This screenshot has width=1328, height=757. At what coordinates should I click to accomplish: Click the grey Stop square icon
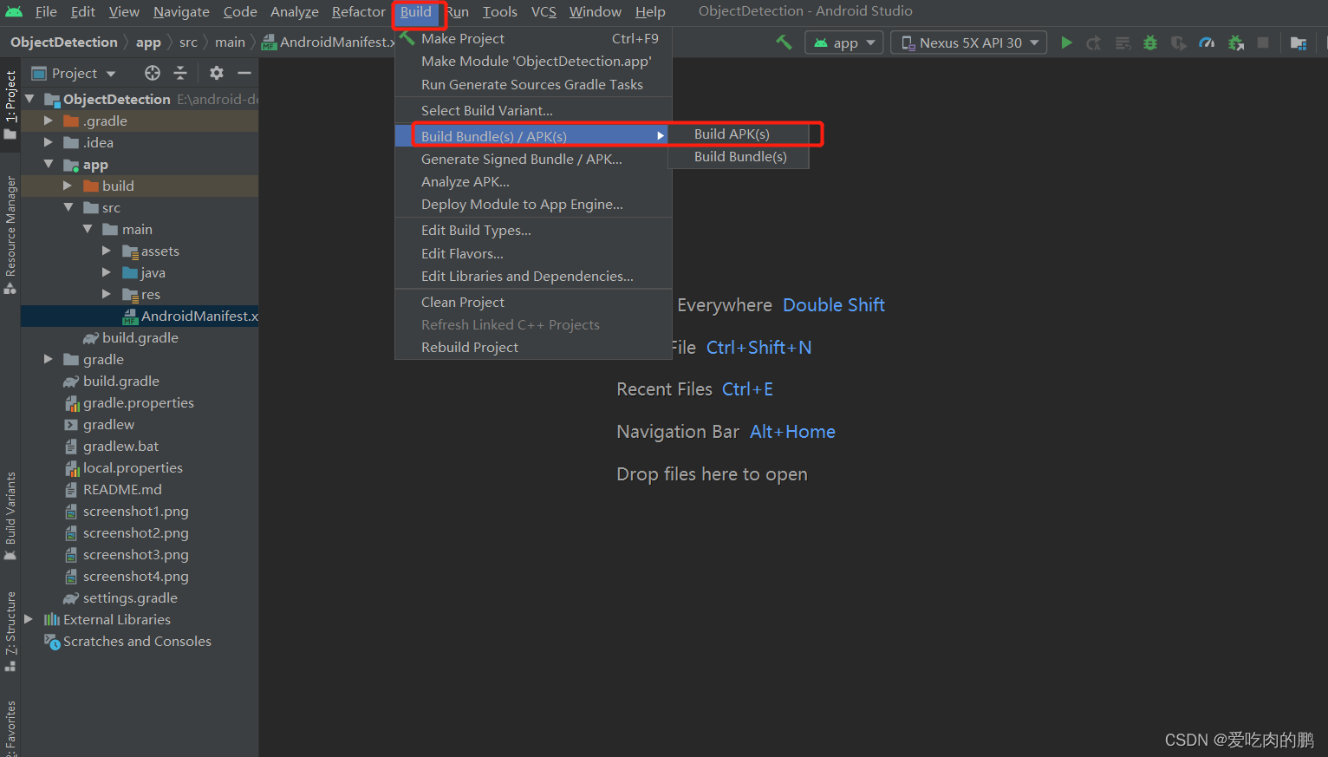(1263, 42)
